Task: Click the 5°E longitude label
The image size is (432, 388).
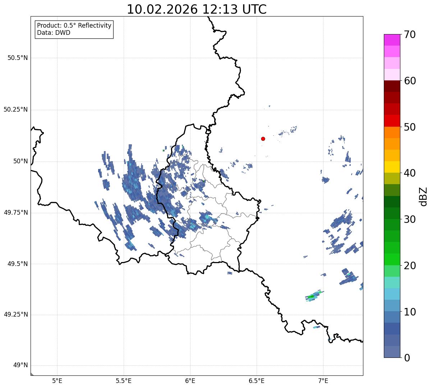Action: (57, 380)
